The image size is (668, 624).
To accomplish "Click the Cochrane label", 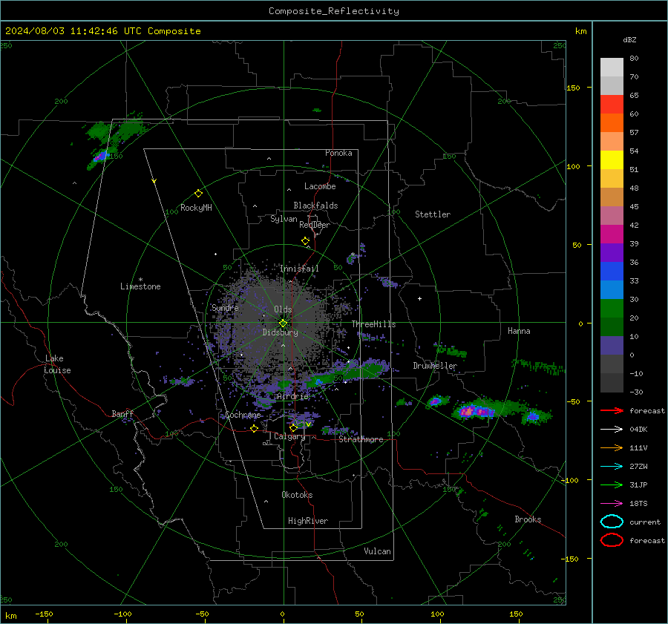I will pos(243,415).
